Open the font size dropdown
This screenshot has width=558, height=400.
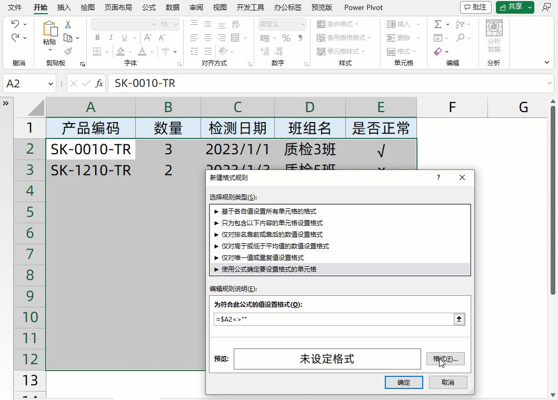[174, 24]
